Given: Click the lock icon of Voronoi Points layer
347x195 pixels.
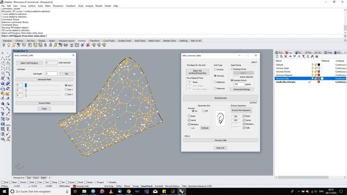Looking at the screenshot, I should pos(316,71).
